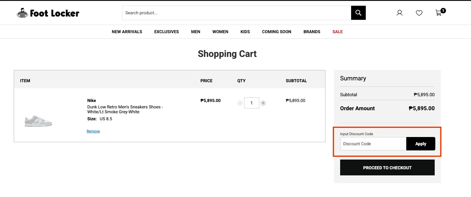
Task: Open COMING SOON menu
Action: [277, 32]
